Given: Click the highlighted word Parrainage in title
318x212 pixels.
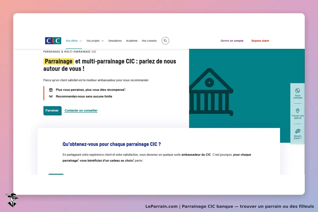Looking at the screenshot, I should pos(59,61).
